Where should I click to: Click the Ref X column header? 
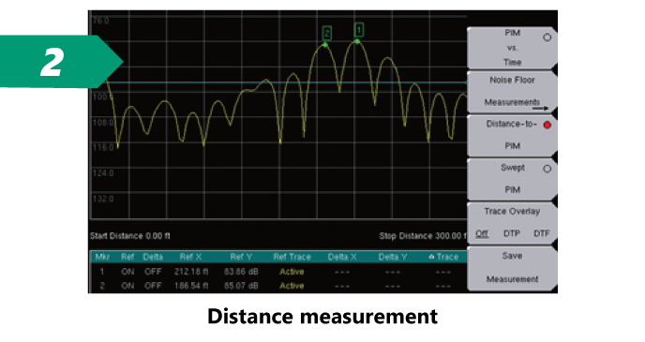click(x=190, y=257)
